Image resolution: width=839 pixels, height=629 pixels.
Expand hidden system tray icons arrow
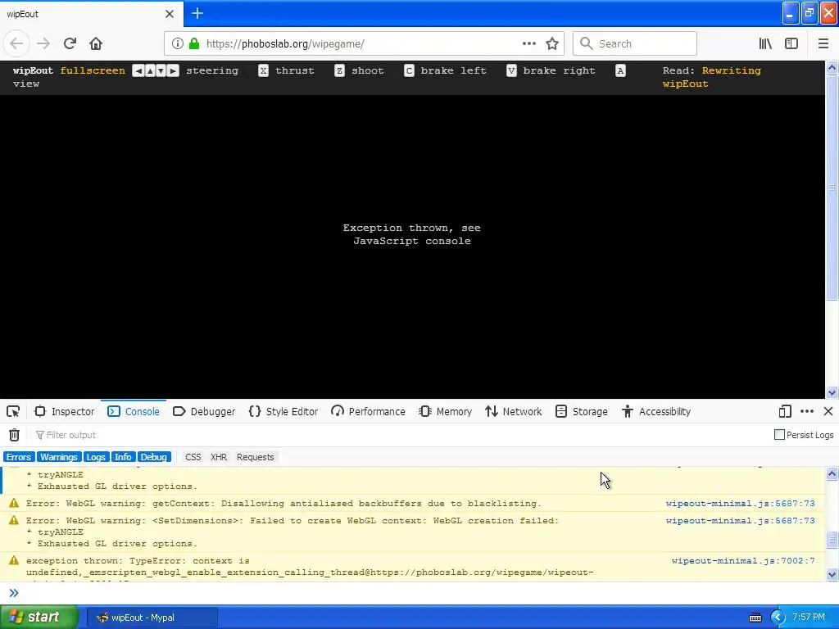tap(778, 618)
